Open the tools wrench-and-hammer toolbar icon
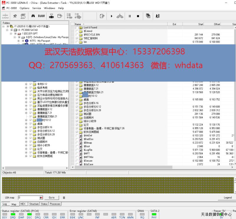 [x=15, y=16]
